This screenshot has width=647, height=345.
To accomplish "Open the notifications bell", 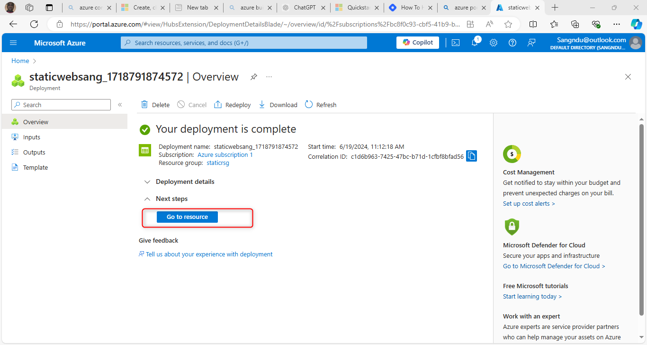I will 475,43.
